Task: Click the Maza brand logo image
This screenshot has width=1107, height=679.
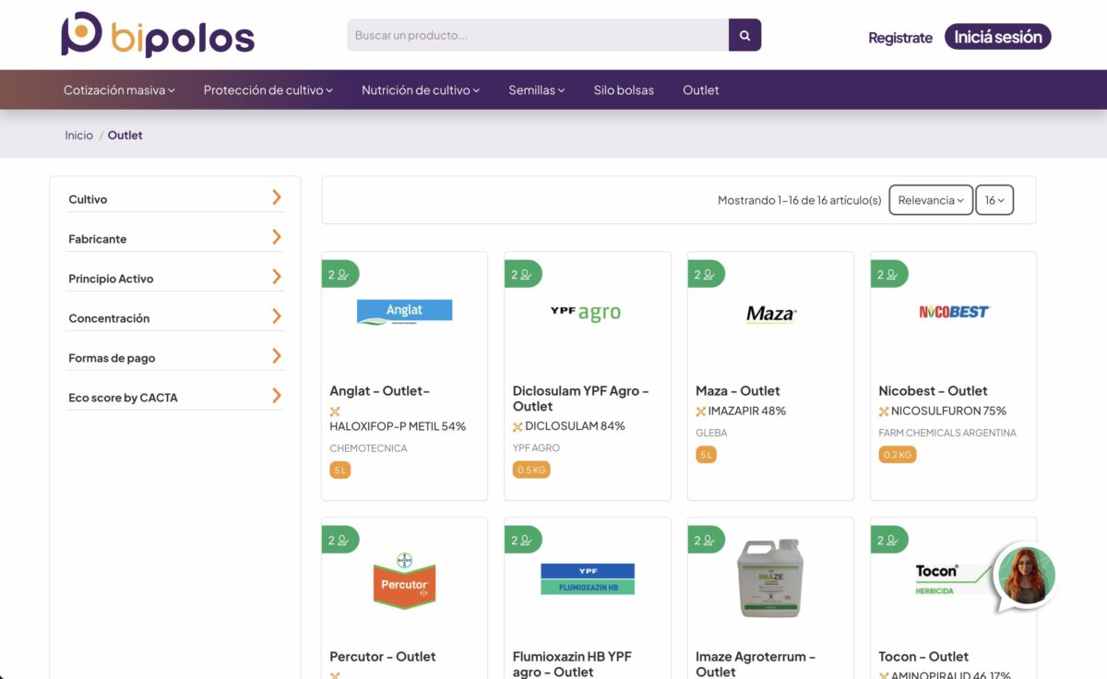Action: point(770,314)
